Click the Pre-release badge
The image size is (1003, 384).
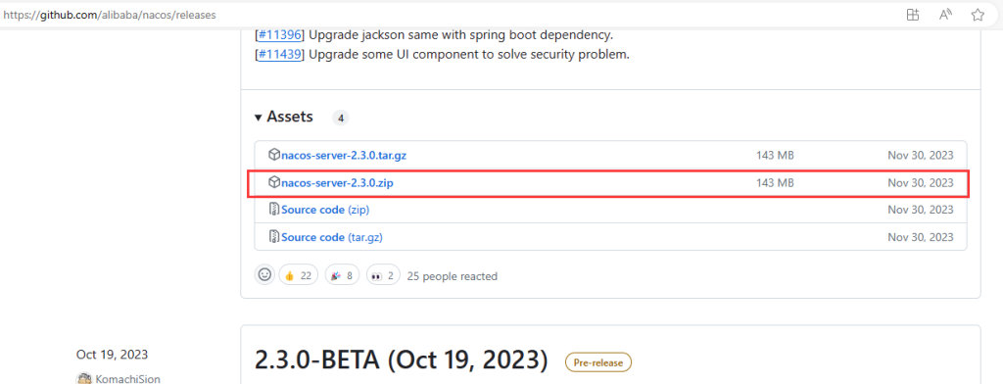coord(598,362)
